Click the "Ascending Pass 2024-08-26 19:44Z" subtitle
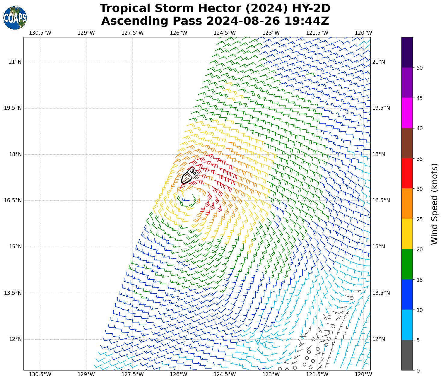The image size is (443, 381). pyautogui.click(x=215, y=21)
